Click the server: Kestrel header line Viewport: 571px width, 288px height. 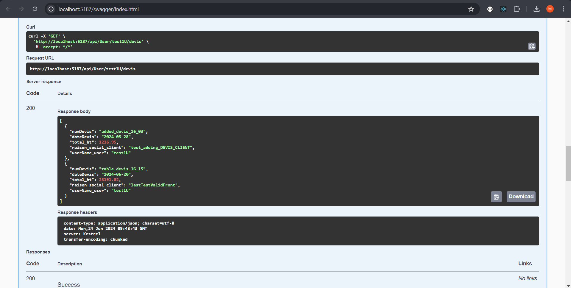pos(82,234)
